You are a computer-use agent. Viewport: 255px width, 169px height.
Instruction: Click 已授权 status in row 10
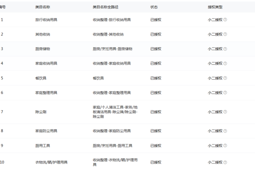156,162
